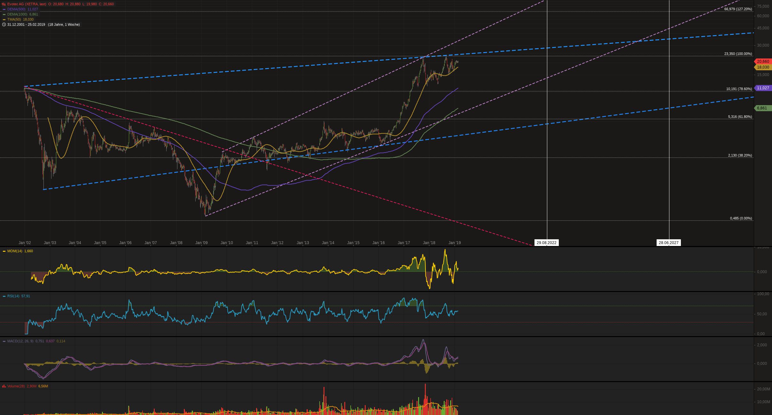Click the green DEMA(1000) line marker
772x415 pixels.
(x=4, y=14)
